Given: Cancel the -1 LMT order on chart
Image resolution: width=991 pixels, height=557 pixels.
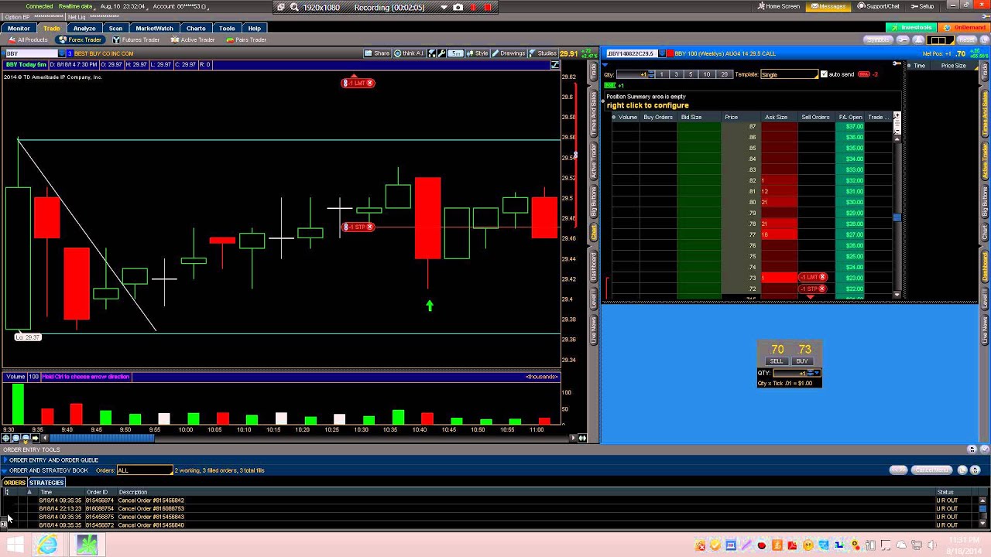Looking at the screenshot, I should click(x=370, y=83).
